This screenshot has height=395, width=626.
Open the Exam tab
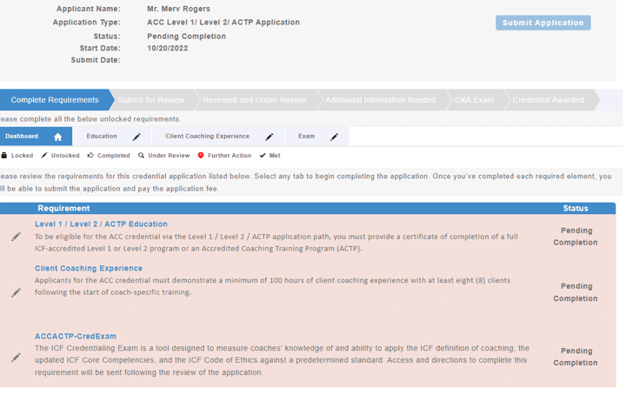click(307, 137)
